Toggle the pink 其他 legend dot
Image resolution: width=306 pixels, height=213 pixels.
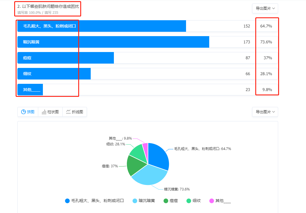212,201
